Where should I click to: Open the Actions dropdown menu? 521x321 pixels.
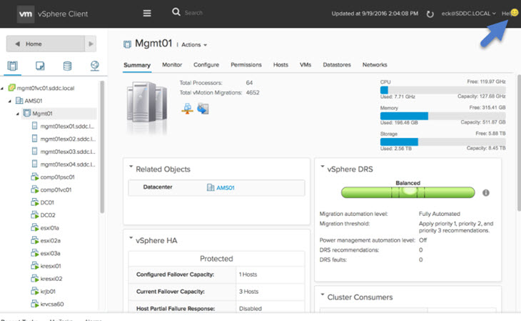[x=194, y=44]
